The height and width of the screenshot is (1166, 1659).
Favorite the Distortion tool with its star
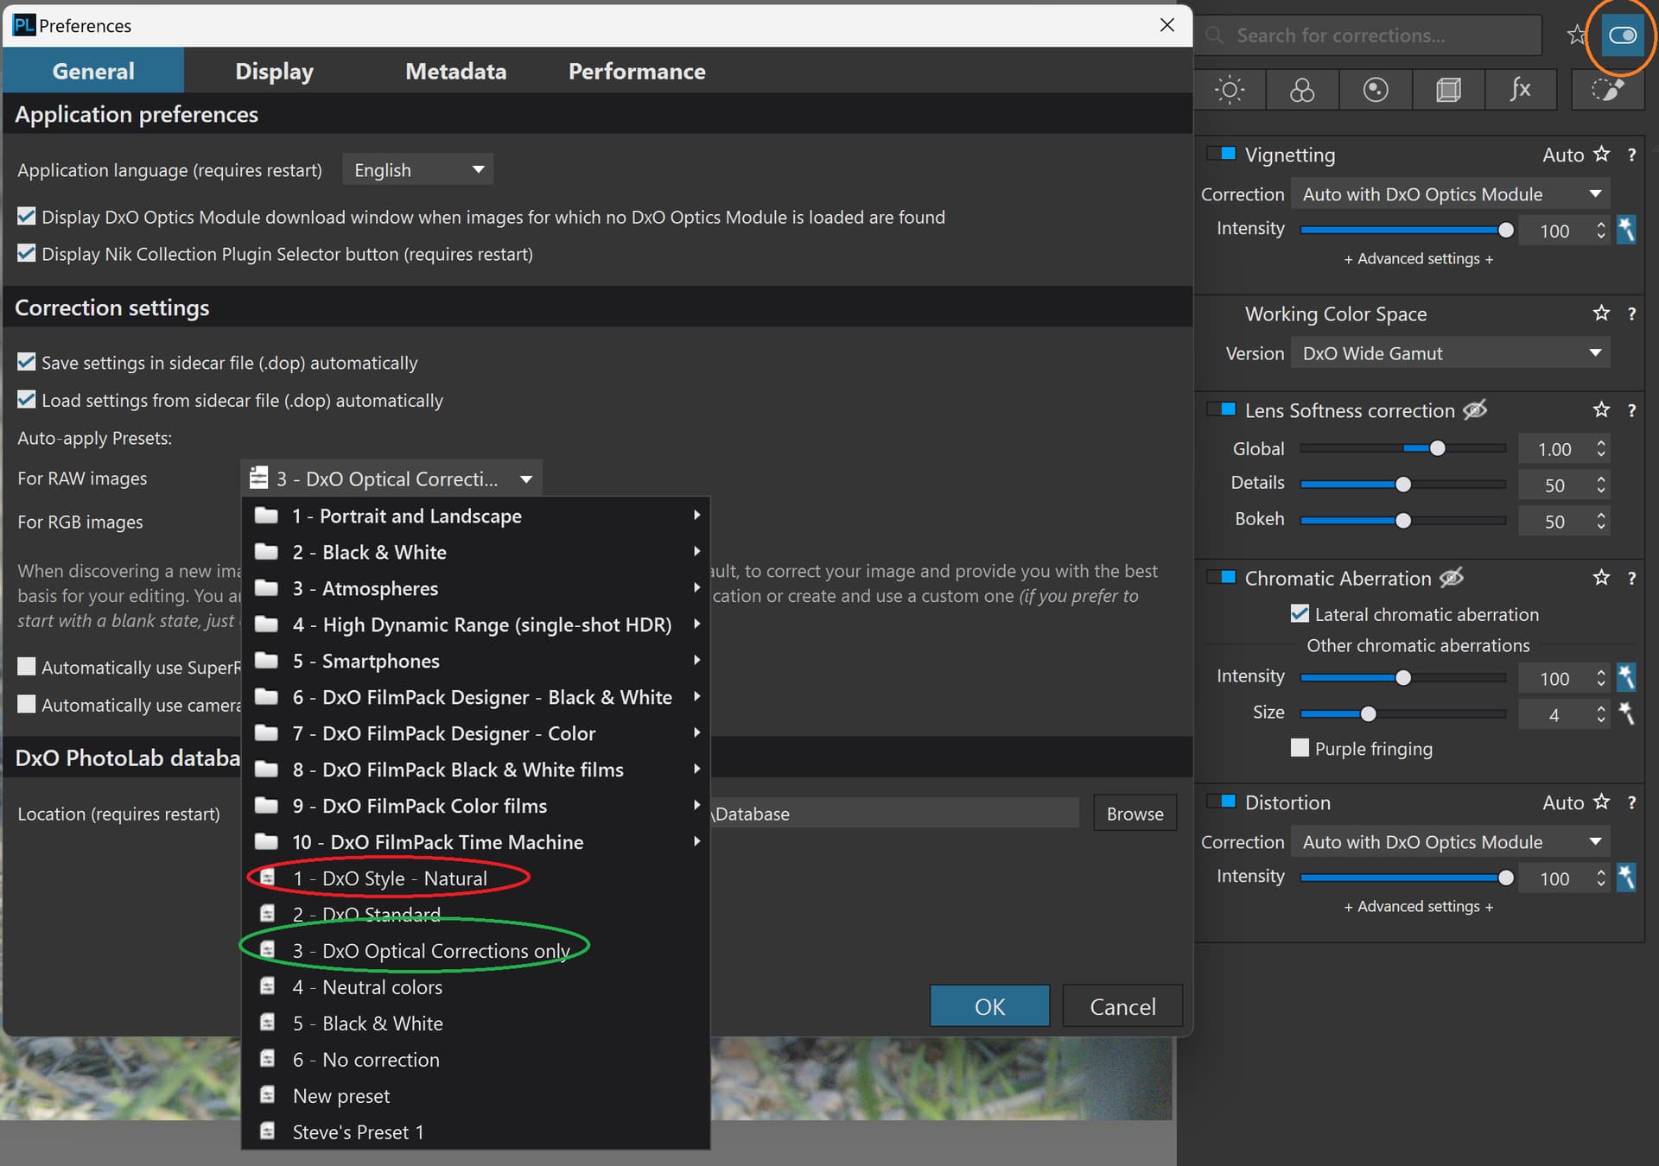click(x=1601, y=802)
